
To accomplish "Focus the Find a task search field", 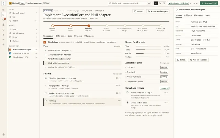I will tap(130, 3).
